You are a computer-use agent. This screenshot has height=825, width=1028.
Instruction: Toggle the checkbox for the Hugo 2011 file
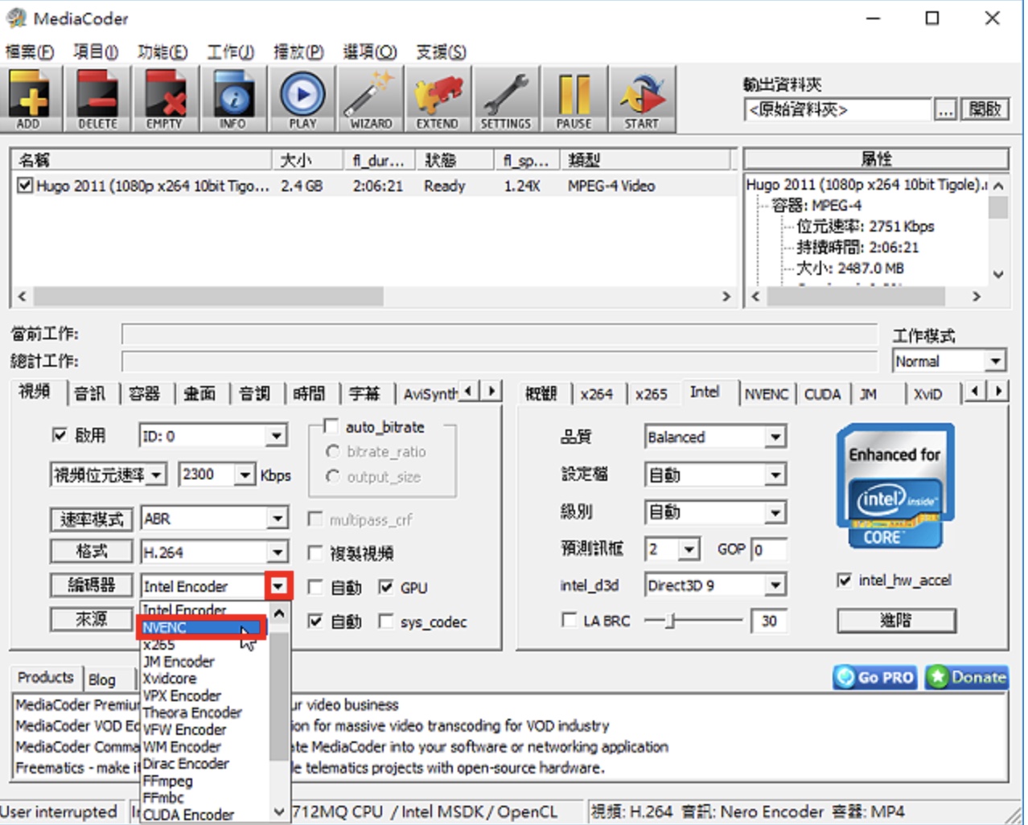[25, 186]
